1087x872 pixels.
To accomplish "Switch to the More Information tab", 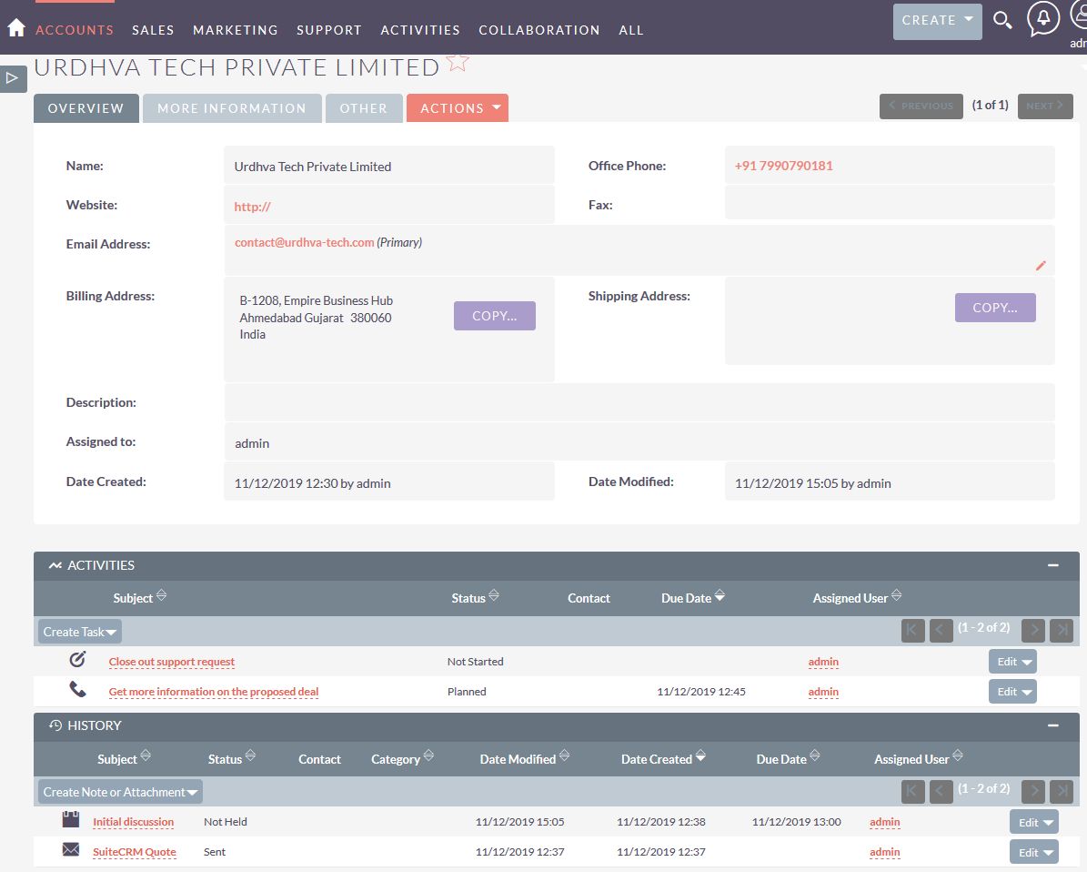I will [x=232, y=108].
